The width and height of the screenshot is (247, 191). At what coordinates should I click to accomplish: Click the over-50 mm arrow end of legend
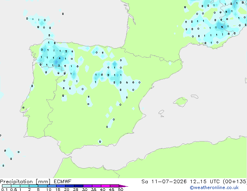point(123,186)
